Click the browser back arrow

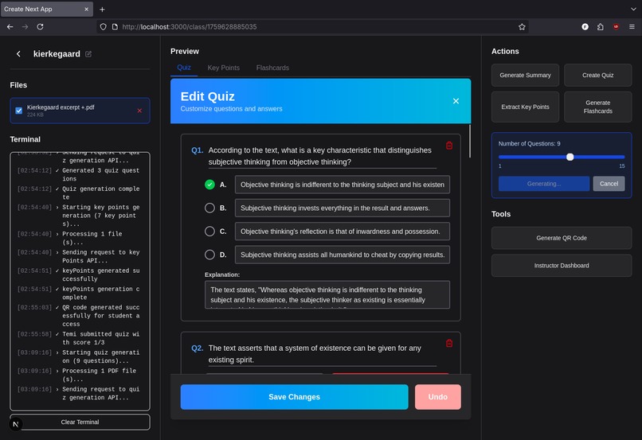10,26
